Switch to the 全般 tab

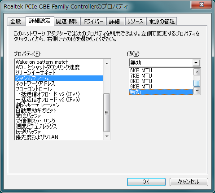16,22
